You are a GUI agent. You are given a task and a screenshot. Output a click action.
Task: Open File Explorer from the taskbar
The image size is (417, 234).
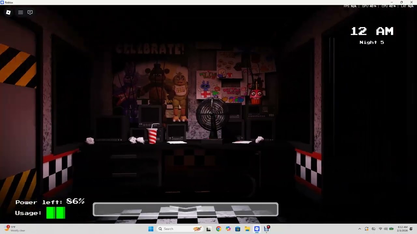[247, 229]
